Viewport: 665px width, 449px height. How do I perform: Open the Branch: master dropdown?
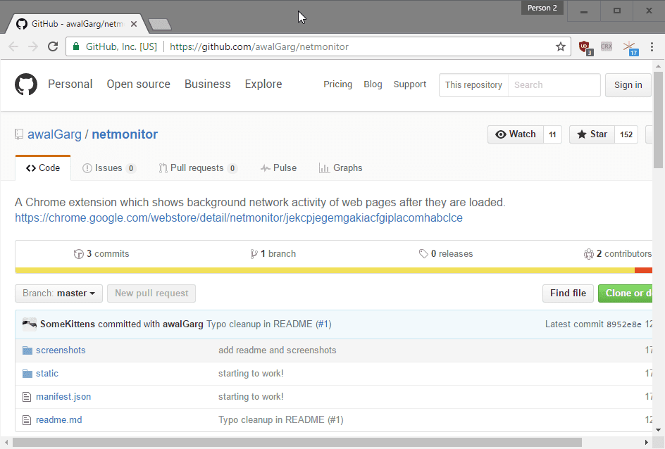pos(58,293)
